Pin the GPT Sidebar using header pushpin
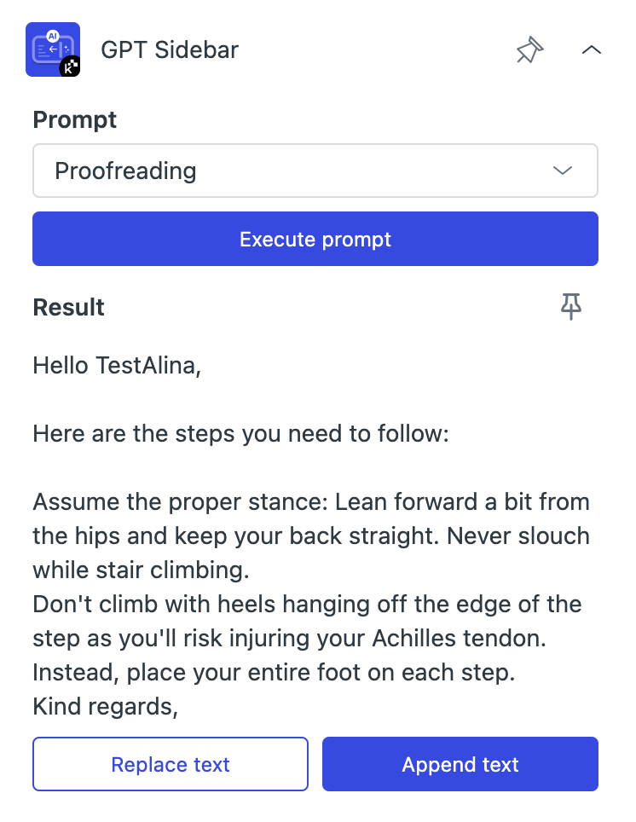 tap(529, 49)
